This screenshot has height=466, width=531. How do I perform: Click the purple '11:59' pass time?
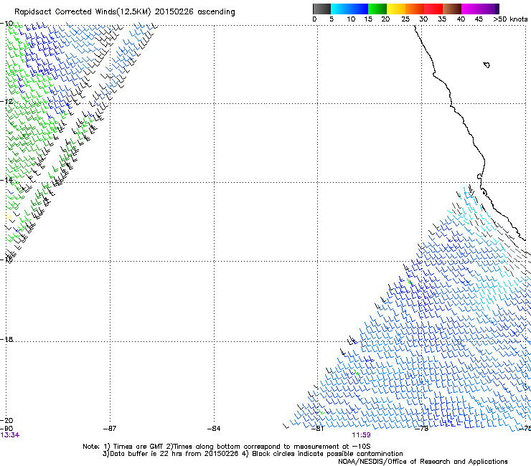click(x=361, y=435)
